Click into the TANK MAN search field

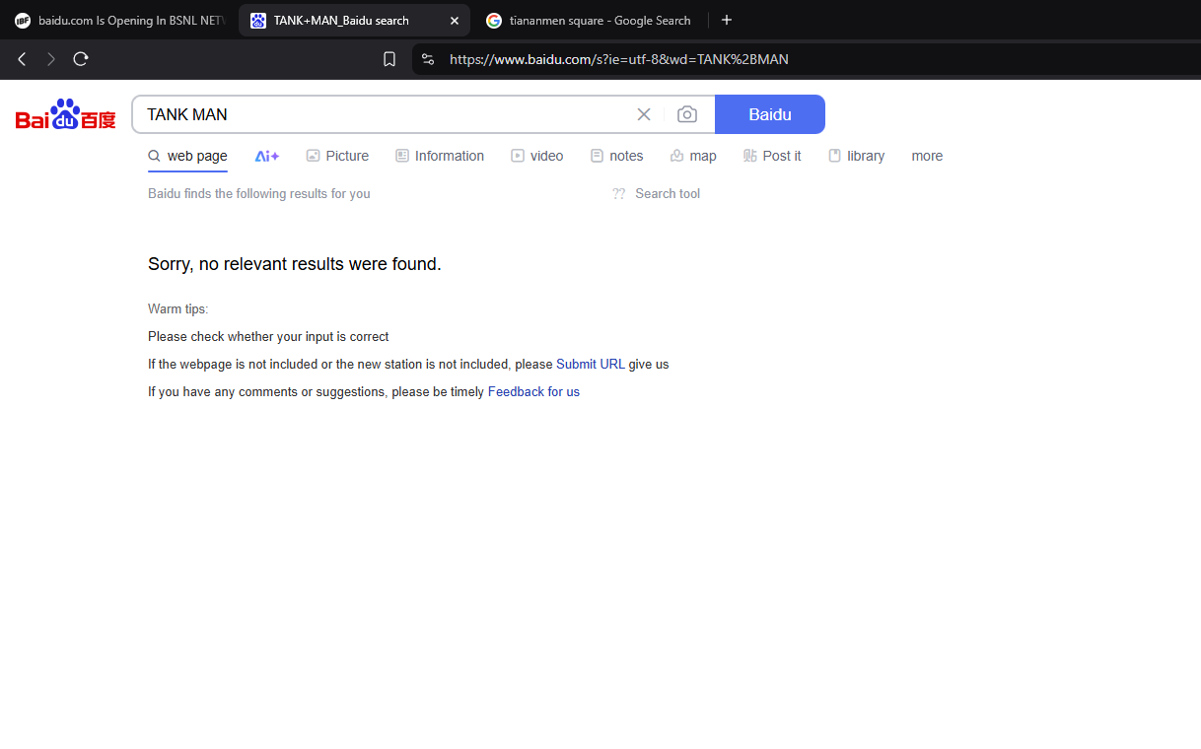385,114
